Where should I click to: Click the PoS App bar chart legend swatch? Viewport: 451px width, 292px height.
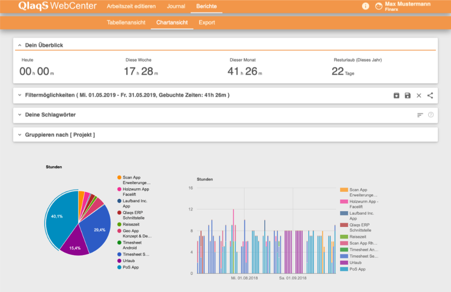point(344,269)
